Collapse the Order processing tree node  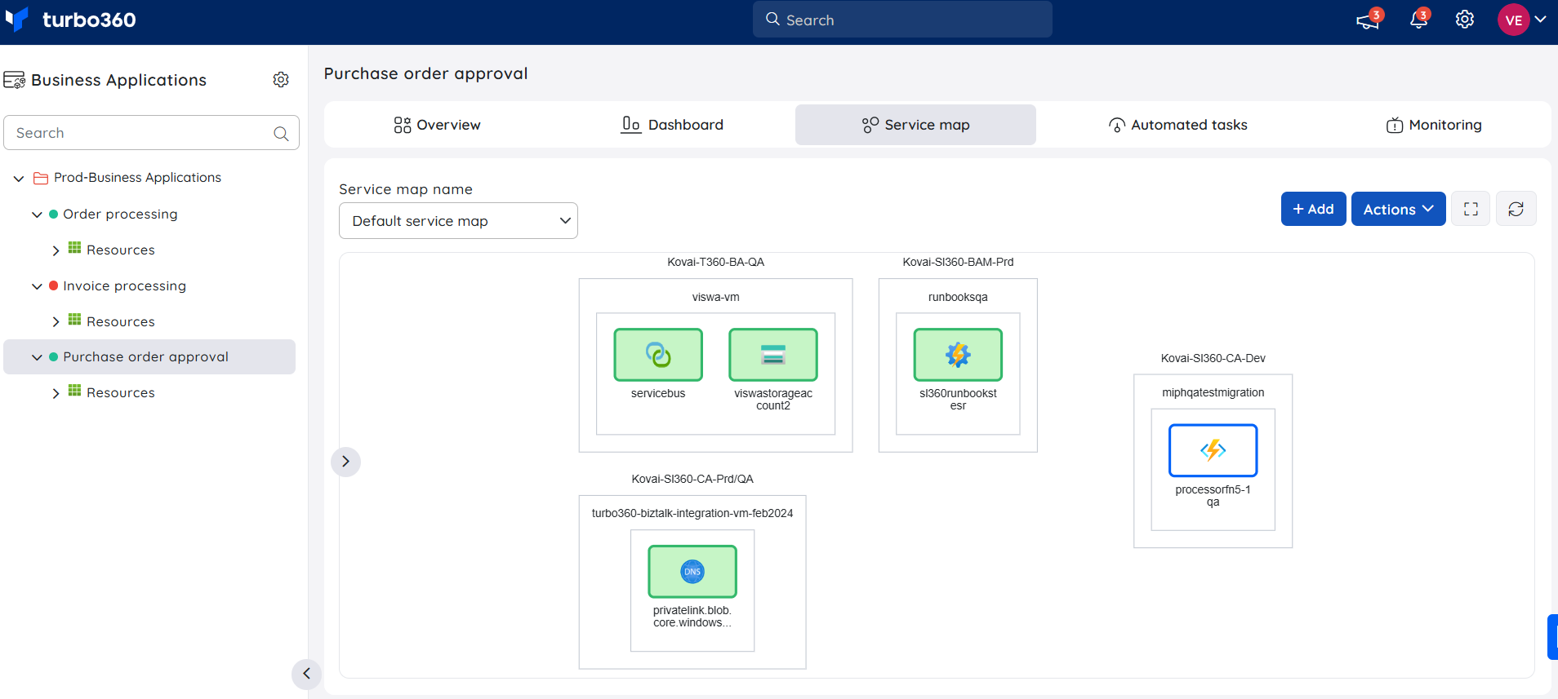pyautogui.click(x=37, y=215)
